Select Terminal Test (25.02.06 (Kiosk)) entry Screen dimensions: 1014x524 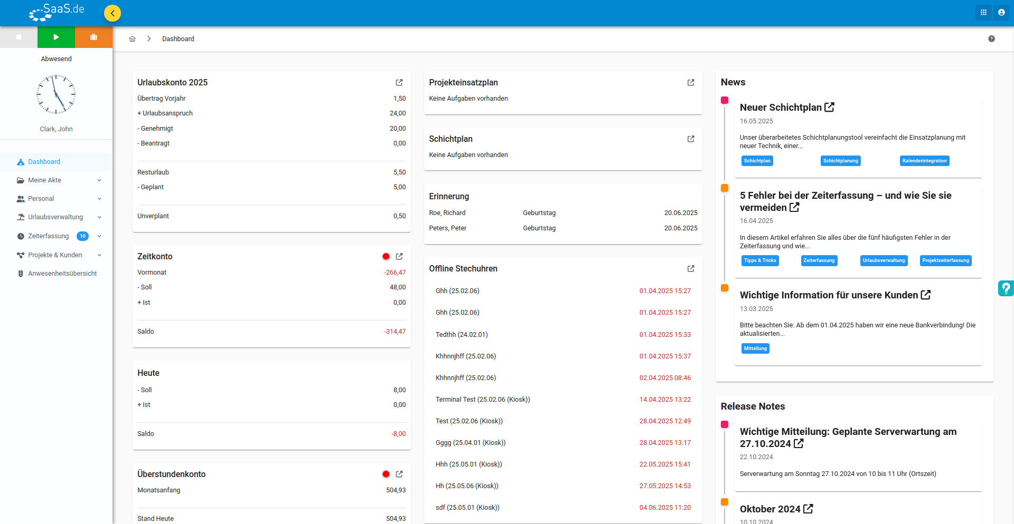pyautogui.click(x=563, y=400)
